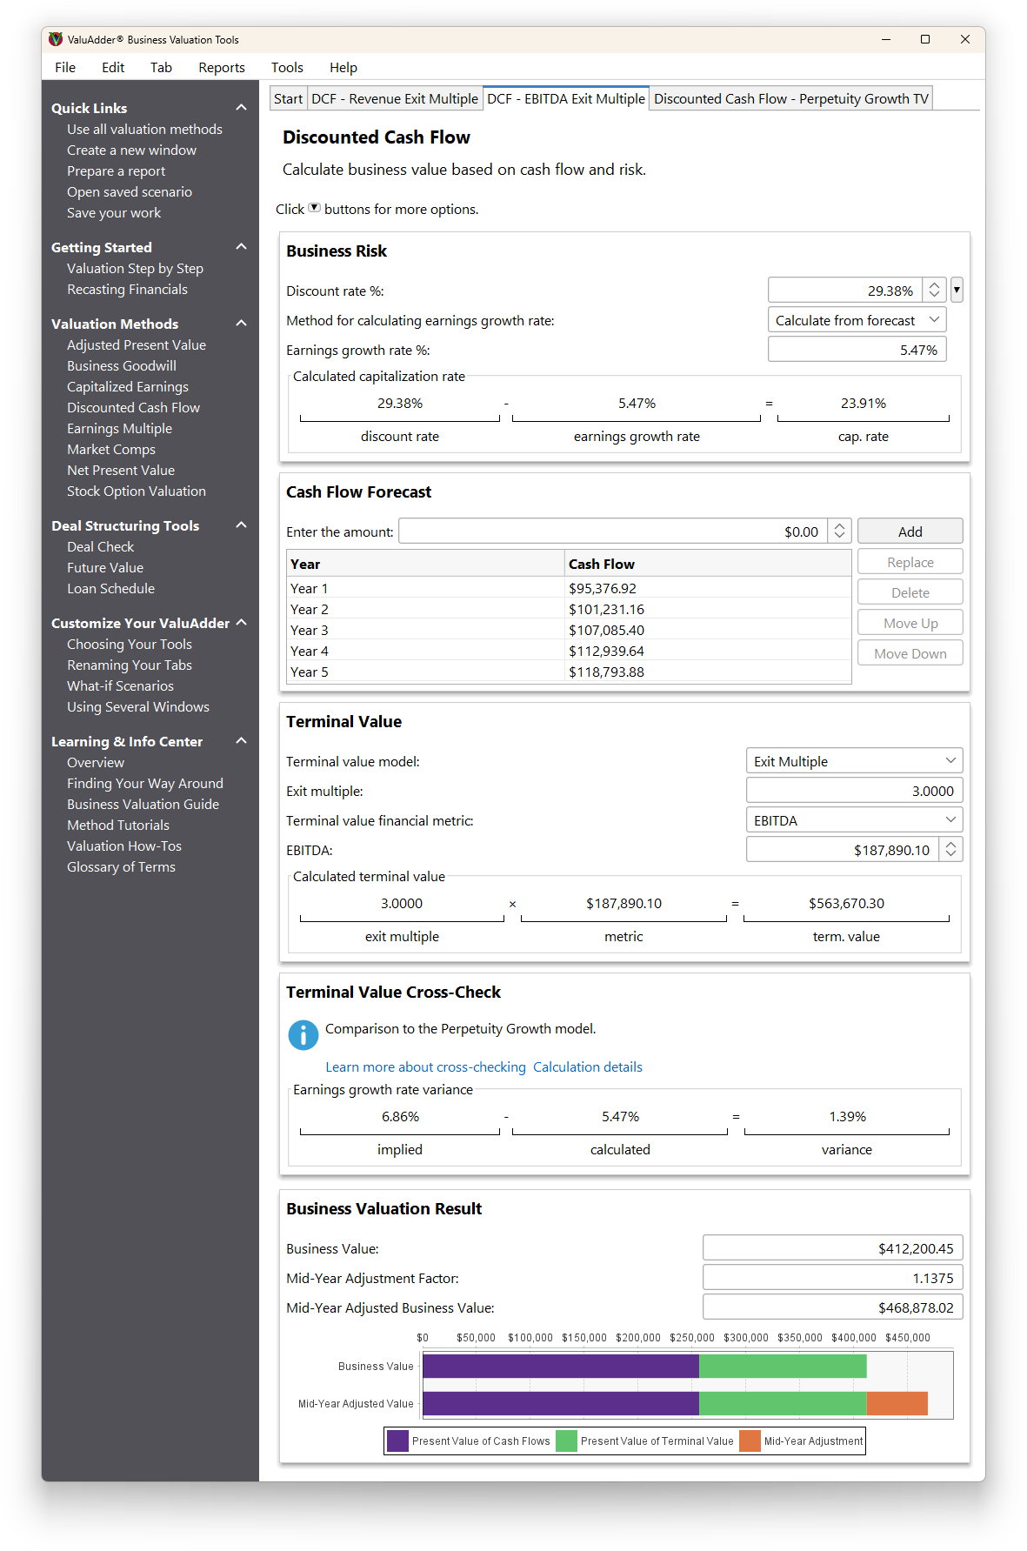
Task: Click purple Present Value of Cash Flows swatch
Action: [x=397, y=1441]
